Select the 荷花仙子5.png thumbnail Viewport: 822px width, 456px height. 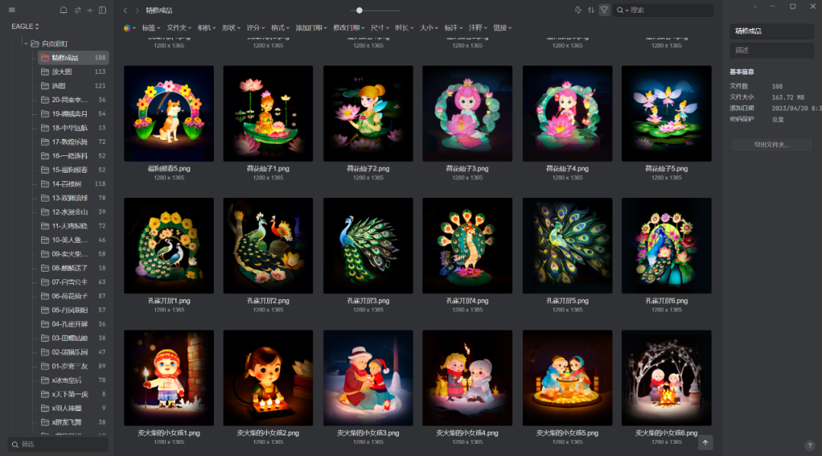point(666,113)
